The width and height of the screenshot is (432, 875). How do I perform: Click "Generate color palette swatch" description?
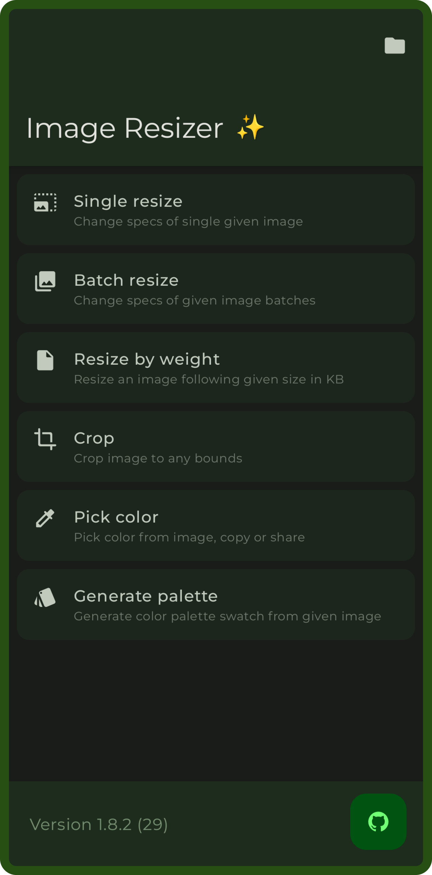pos(227,616)
